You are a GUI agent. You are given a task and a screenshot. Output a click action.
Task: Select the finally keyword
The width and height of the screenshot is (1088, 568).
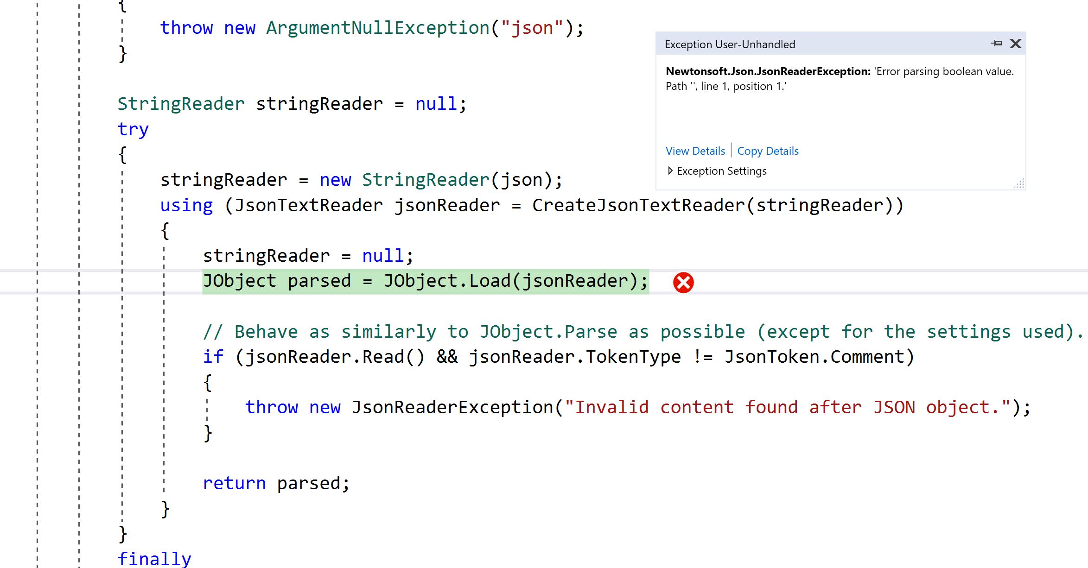154,558
